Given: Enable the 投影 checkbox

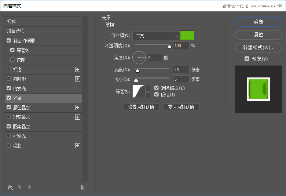Looking at the screenshot, I should [x=8, y=146].
